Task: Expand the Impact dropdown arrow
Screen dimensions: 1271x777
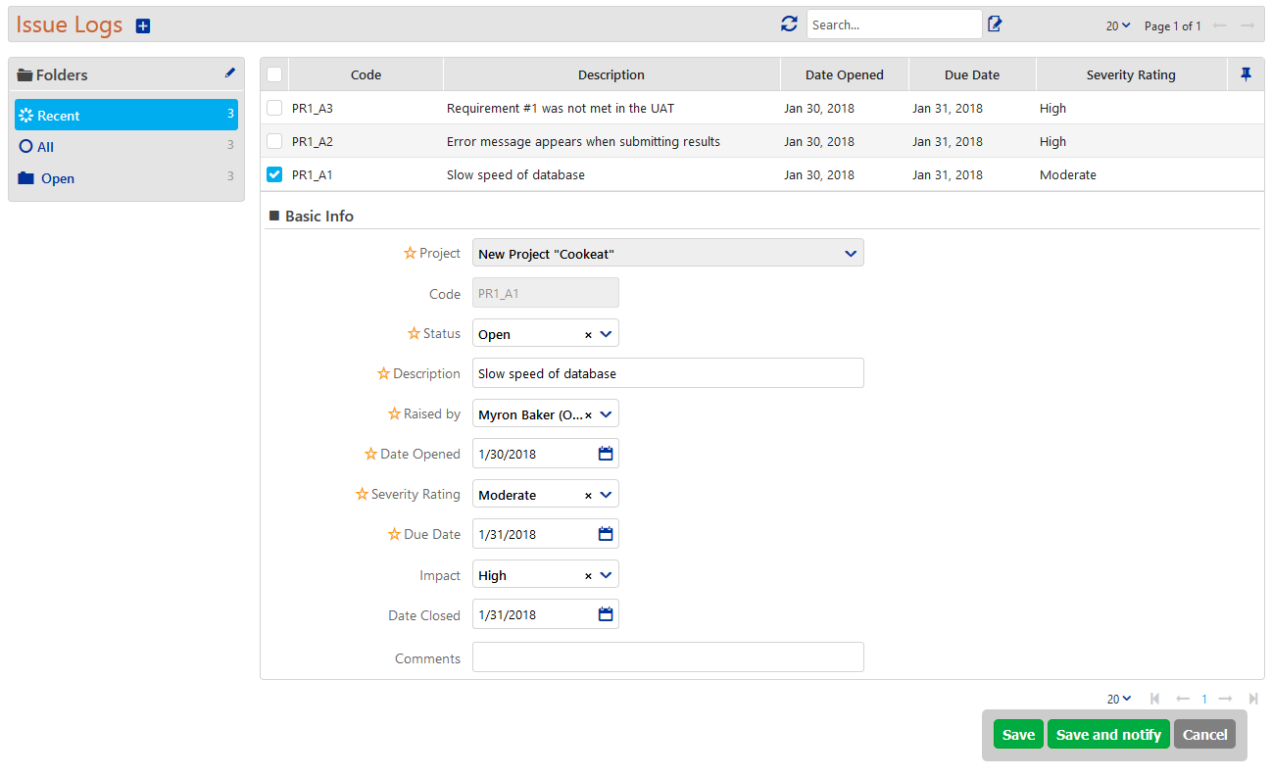Action: (606, 575)
